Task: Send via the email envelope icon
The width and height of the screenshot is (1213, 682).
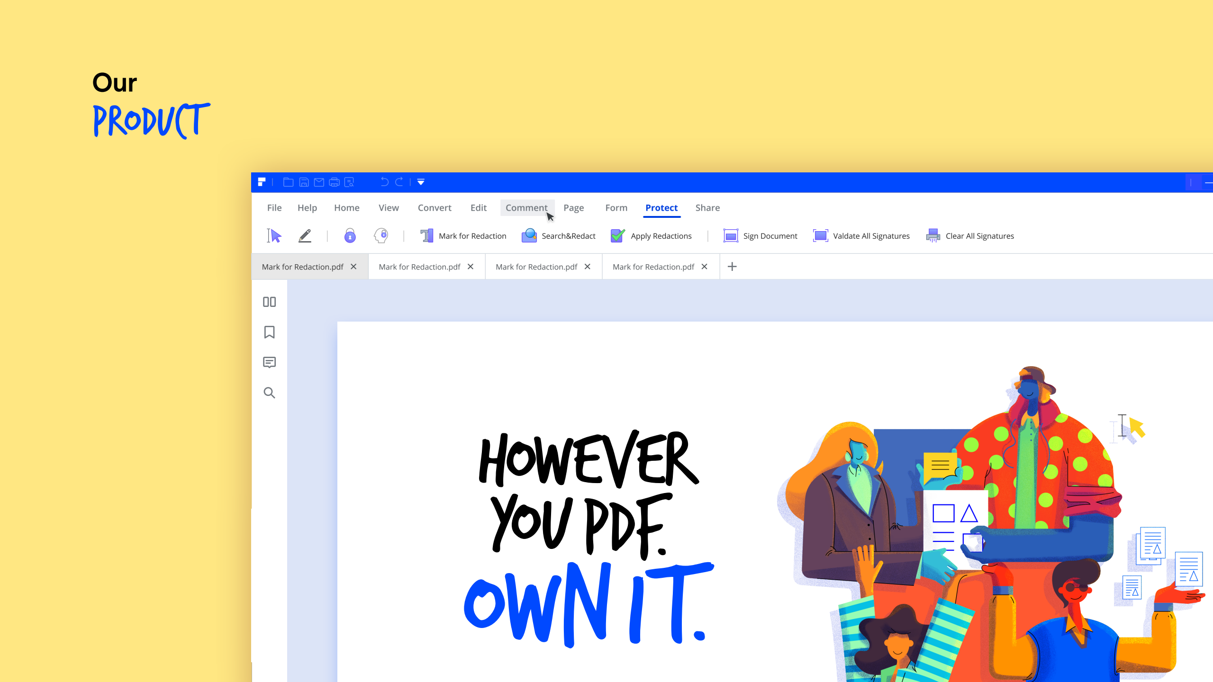Action: click(x=319, y=182)
